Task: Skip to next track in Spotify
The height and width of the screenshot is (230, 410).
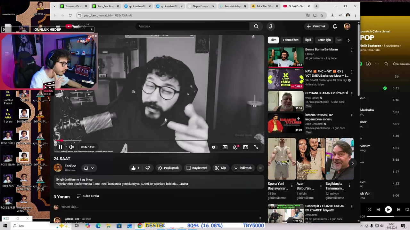Action: click(398, 210)
